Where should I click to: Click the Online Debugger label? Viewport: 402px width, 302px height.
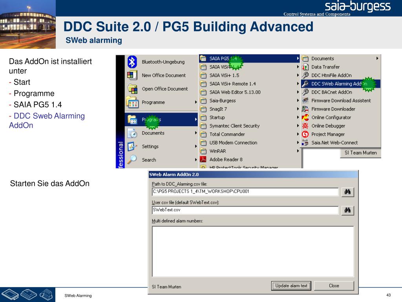328,126
